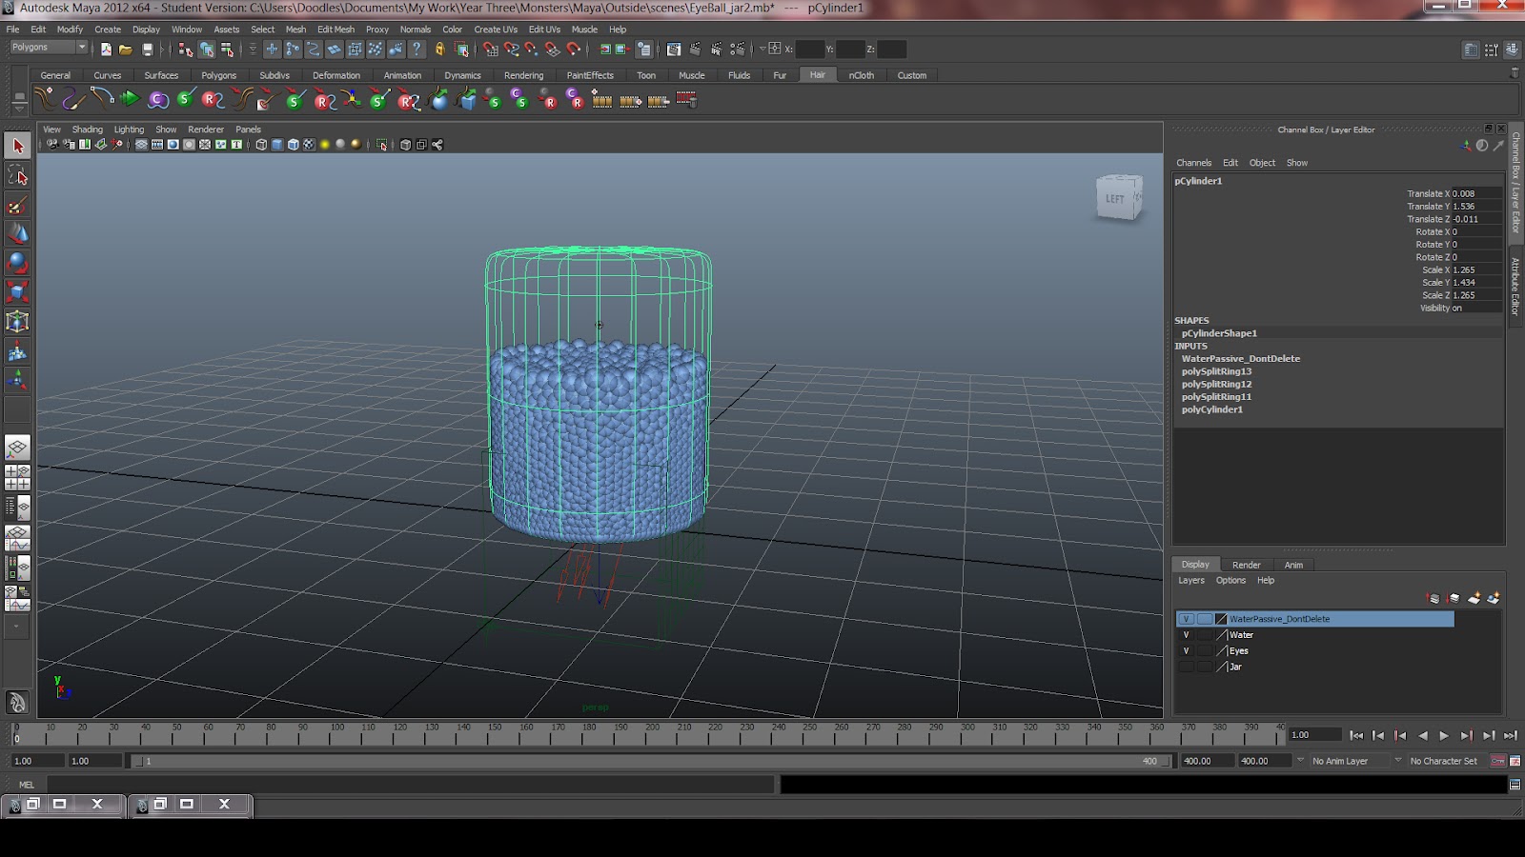Click the Paint Selection tool icon
1525x857 pixels.
pyautogui.click(x=17, y=206)
